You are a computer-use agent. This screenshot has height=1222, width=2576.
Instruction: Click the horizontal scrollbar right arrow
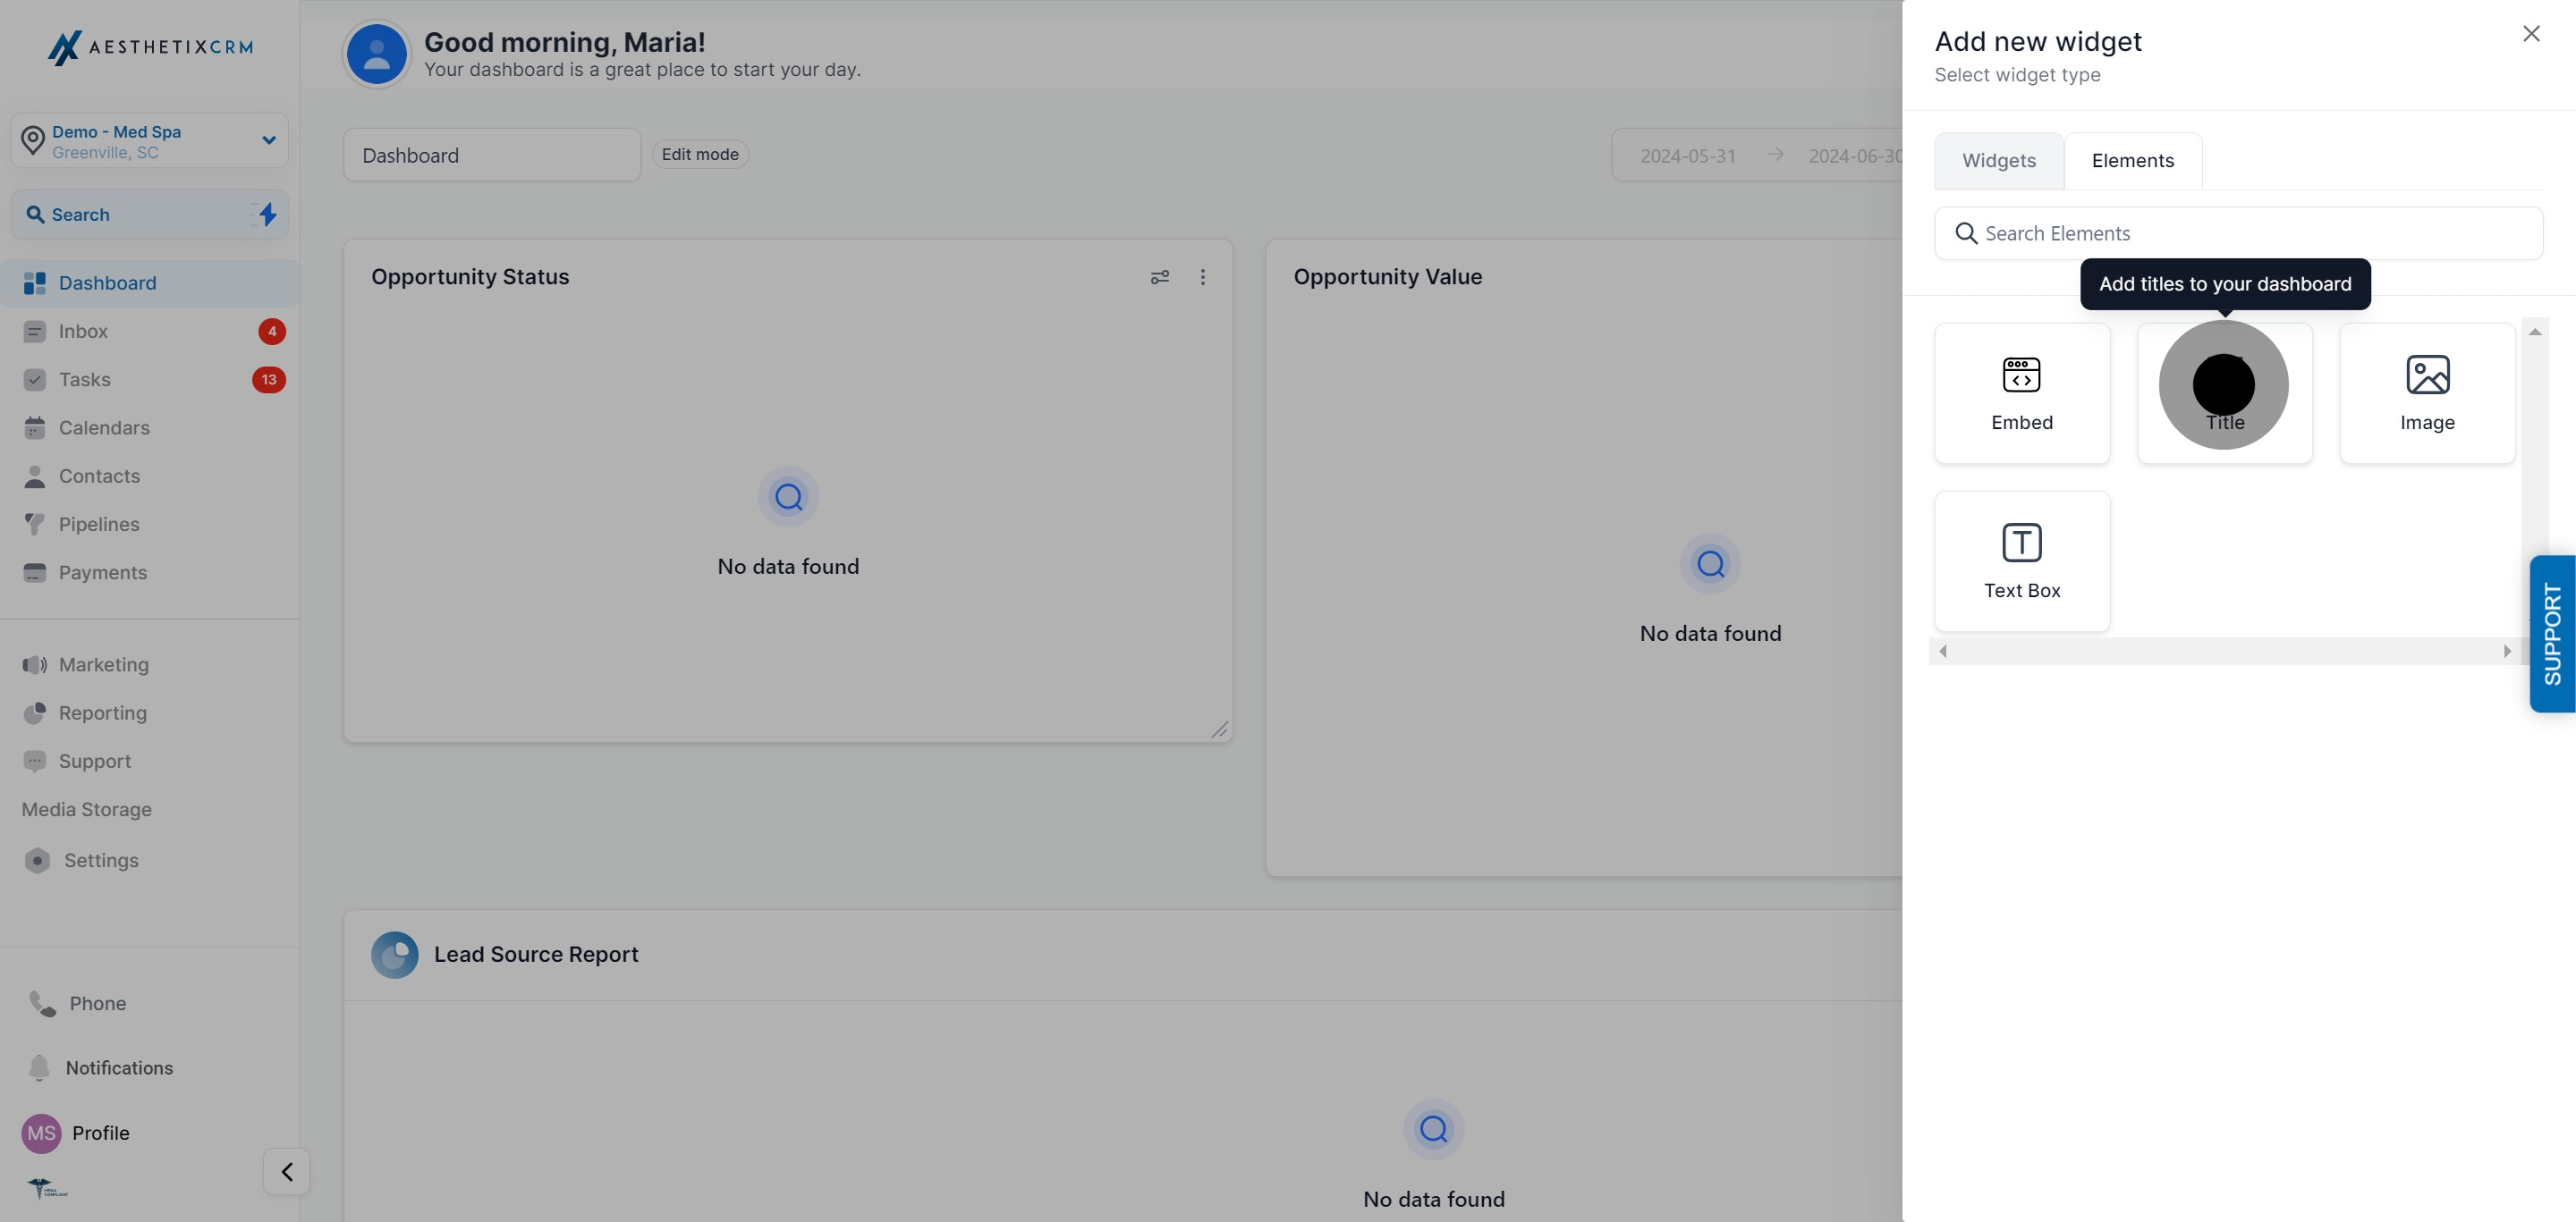click(2507, 652)
